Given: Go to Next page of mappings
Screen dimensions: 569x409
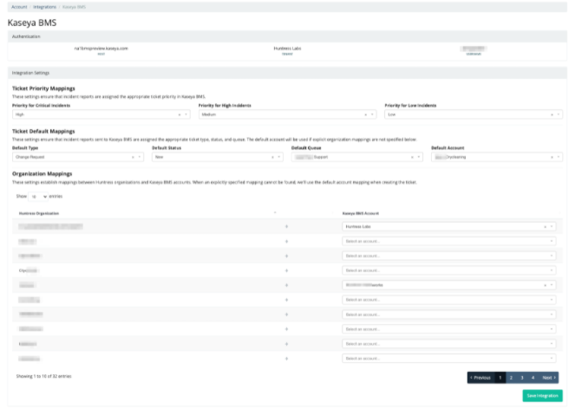Looking at the screenshot, I should 549,378.
